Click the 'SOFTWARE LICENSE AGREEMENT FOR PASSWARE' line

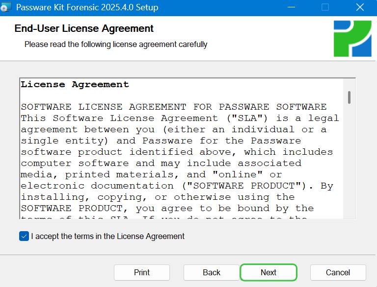[x=174, y=107]
